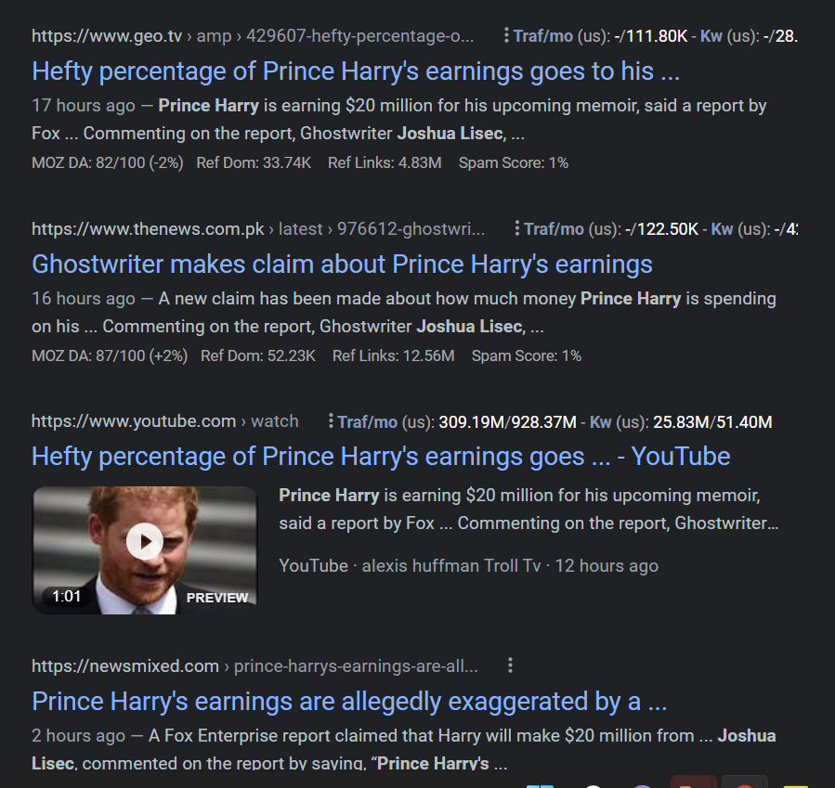The height and width of the screenshot is (788, 835).
Task: Click the Traf/mo metric on the YouTube result
Action: [368, 422]
